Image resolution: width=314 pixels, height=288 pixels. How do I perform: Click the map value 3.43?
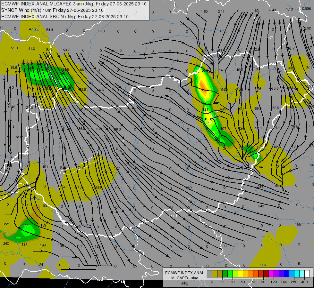coord(273,10)
